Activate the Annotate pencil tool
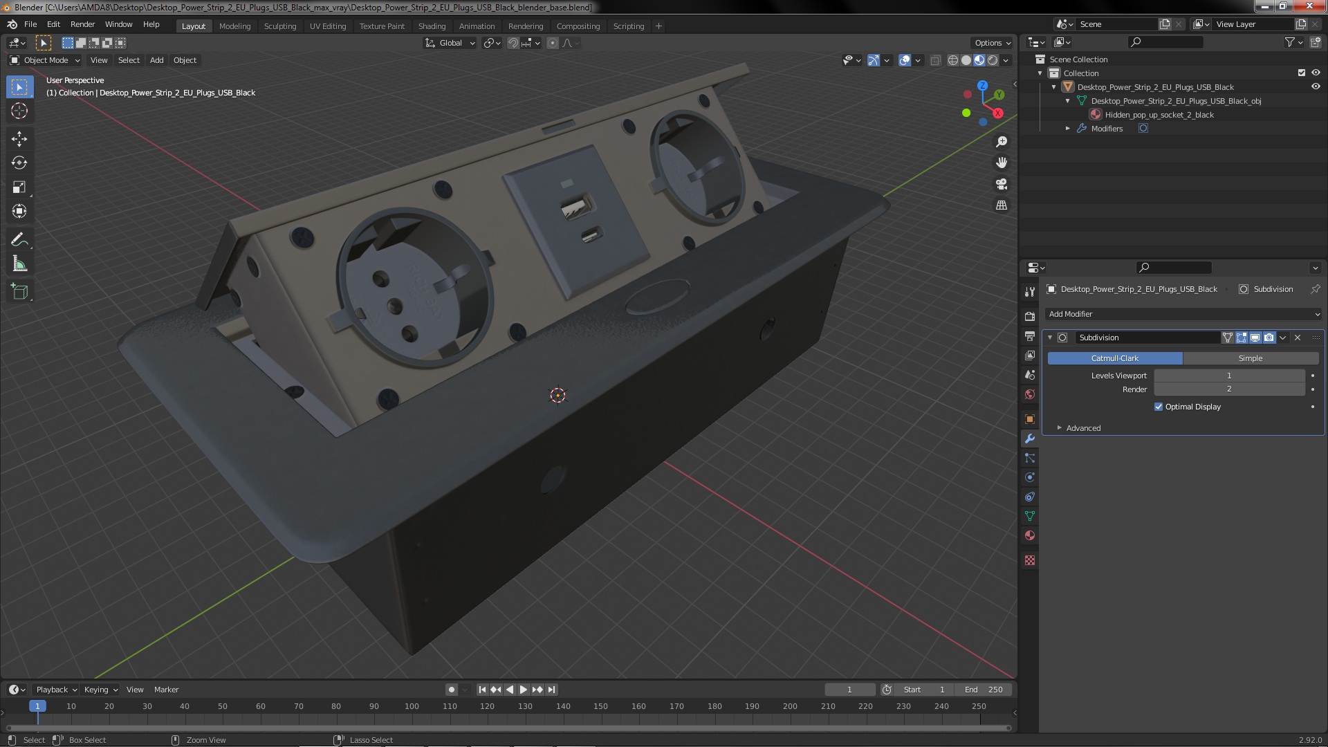1328x747 pixels. (19, 239)
